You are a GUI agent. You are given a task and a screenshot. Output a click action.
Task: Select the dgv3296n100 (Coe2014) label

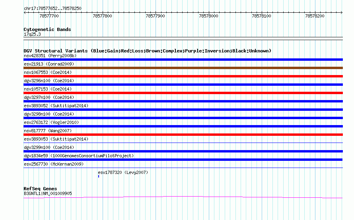pos(49,81)
